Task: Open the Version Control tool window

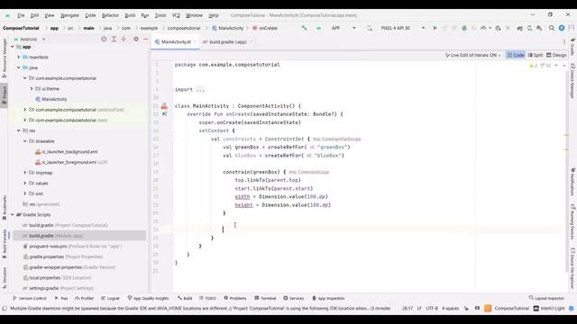Action: 30,298
